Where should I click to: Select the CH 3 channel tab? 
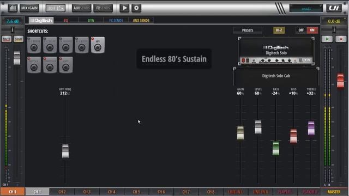(87, 192)
